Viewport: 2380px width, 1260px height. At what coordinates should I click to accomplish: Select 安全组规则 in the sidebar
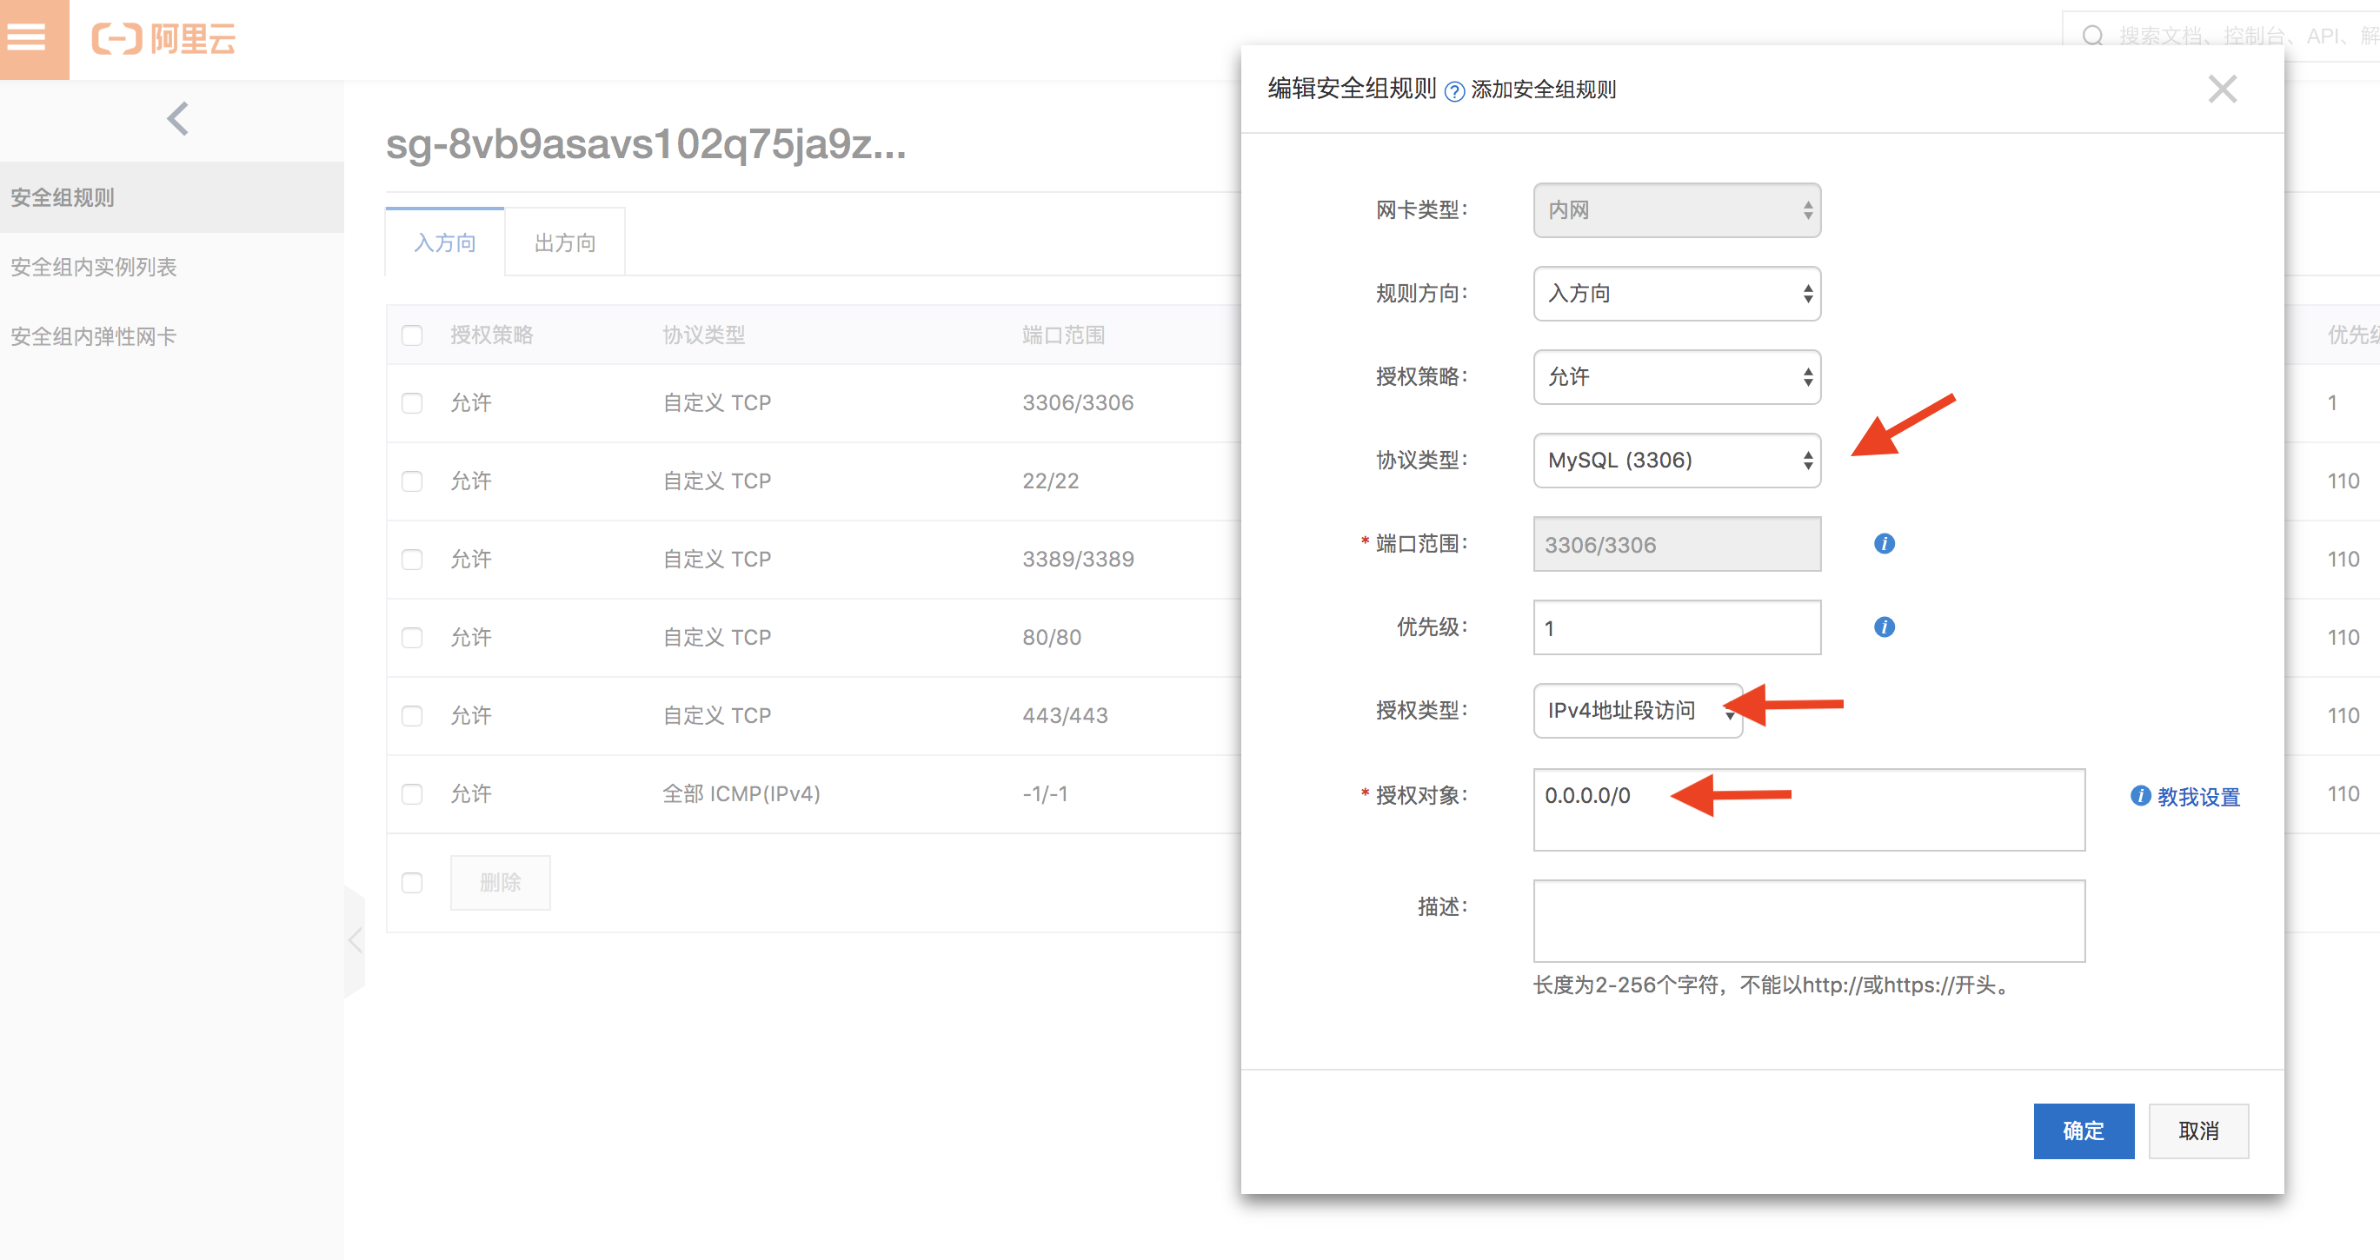[172, 196]
